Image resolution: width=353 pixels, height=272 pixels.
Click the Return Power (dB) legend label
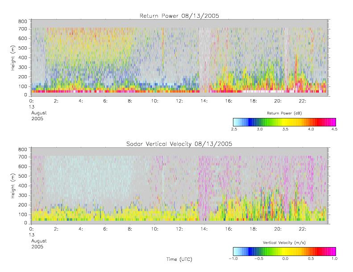click(284, 113)
